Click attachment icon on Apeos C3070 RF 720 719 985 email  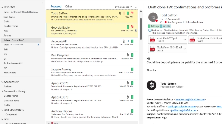[x=128, y=83]
